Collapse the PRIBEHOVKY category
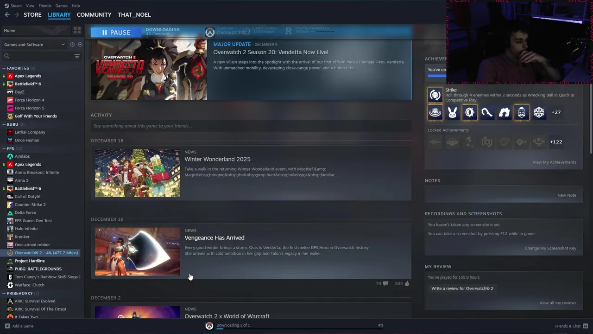593x334 pixels. tap(4, 293)
